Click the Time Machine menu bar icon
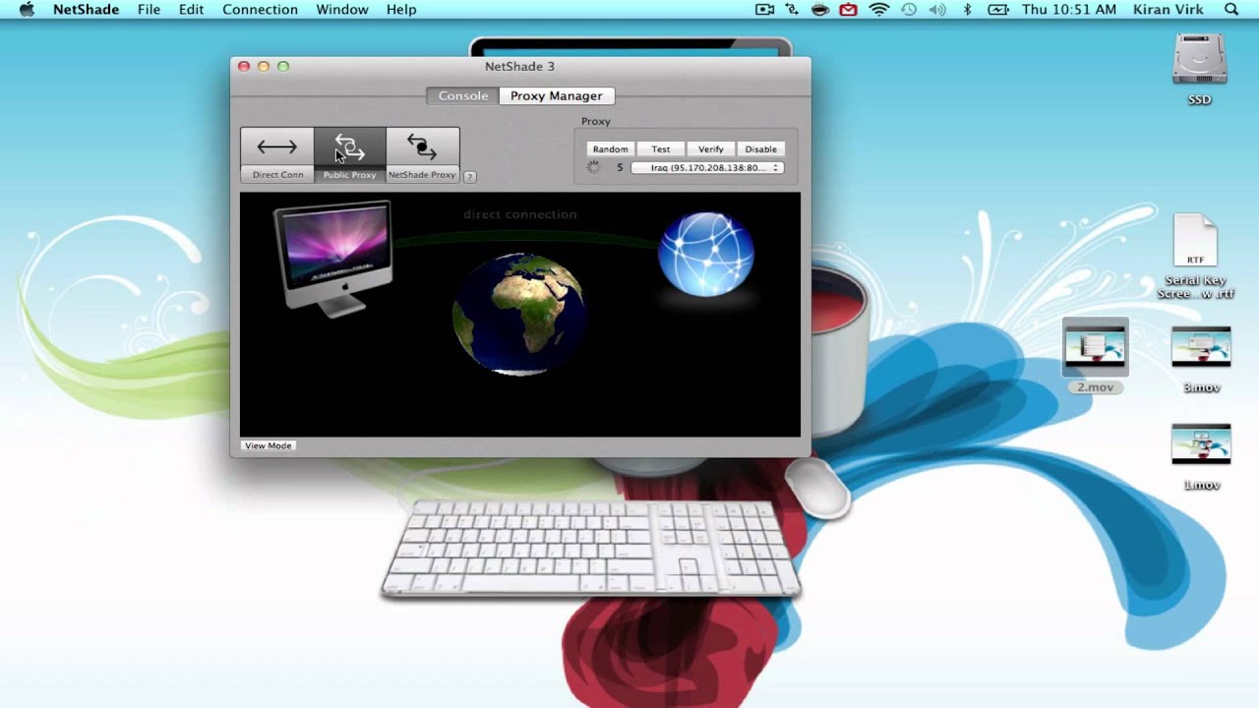 coord(909,10)
